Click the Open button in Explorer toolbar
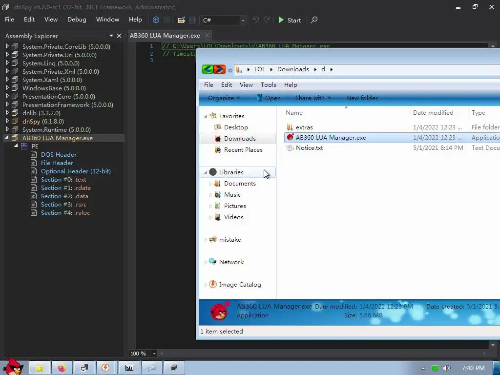This screenshot has height=375, width=500. pyautogui.click(x=269, y=98)
